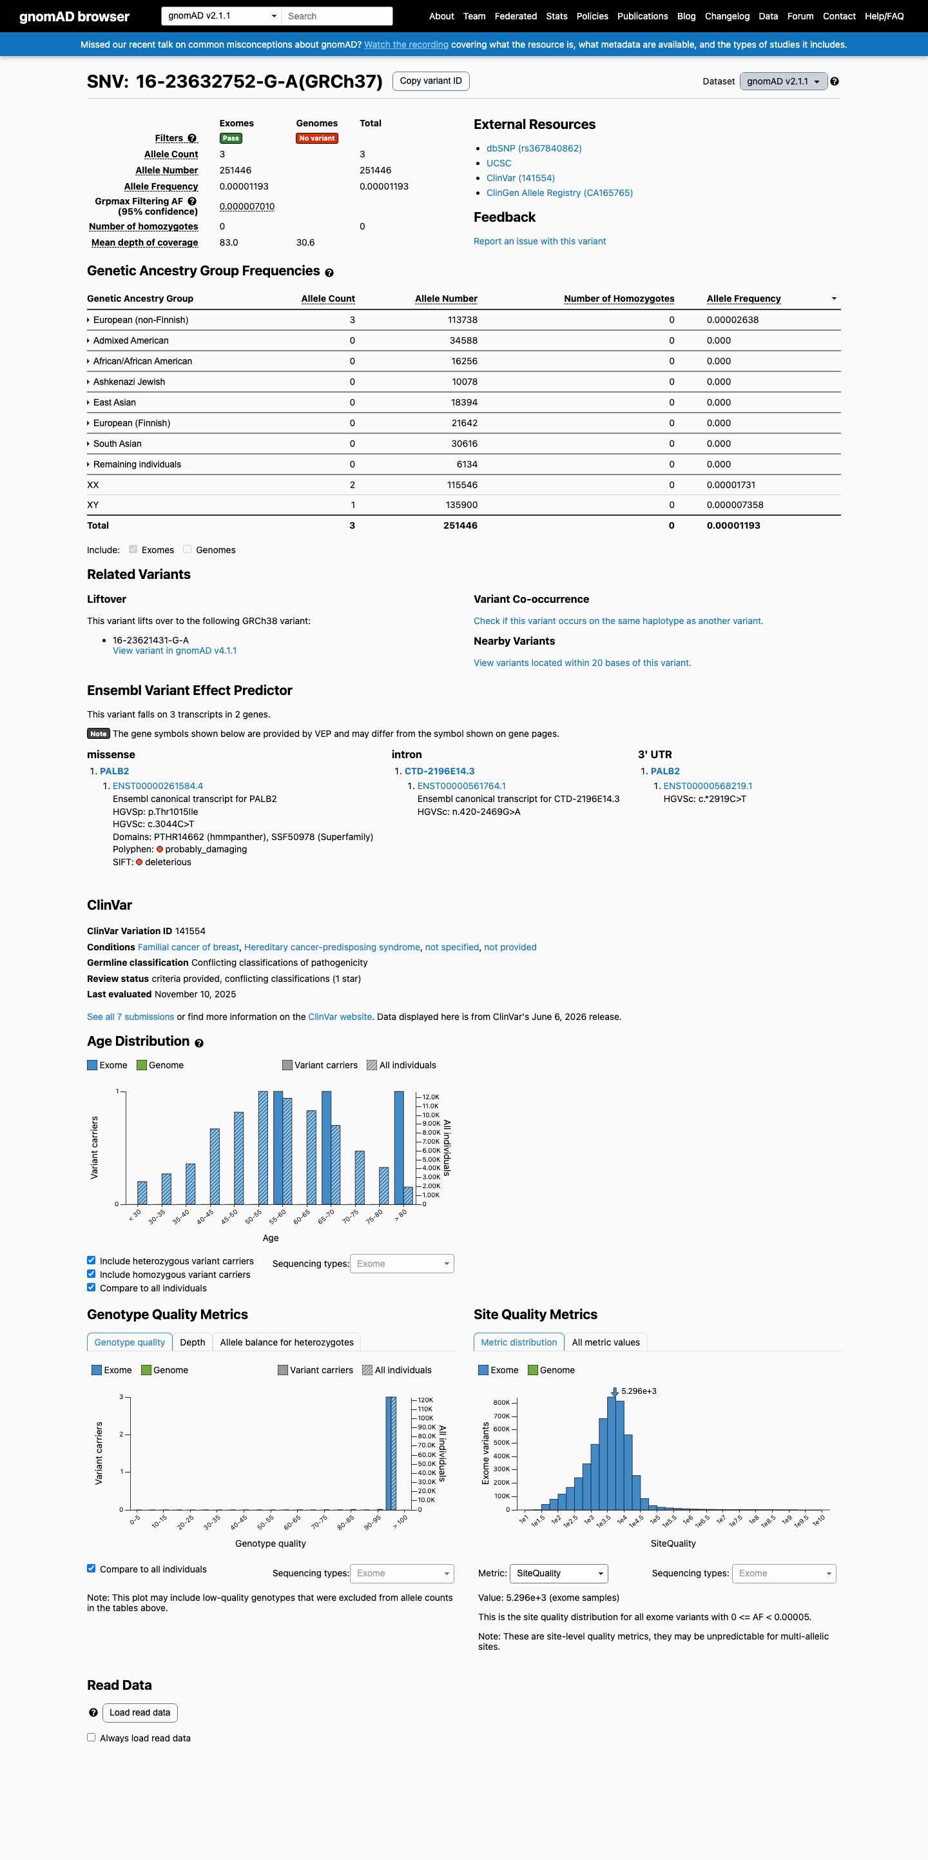
Task: Switch to Allele balance for heterozygotes tab
Action: (287, 1342)
